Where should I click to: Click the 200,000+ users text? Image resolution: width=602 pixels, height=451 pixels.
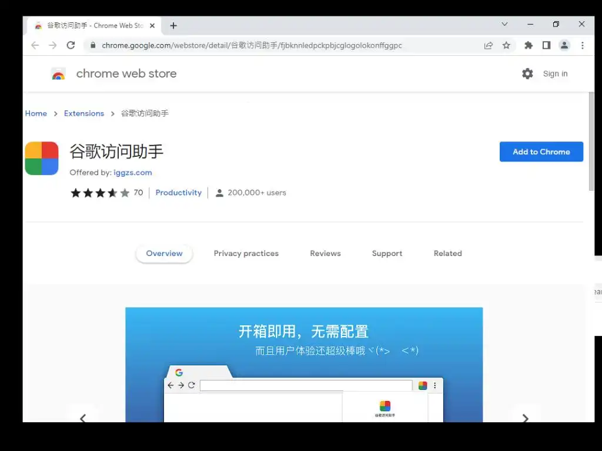pos(257,193)
